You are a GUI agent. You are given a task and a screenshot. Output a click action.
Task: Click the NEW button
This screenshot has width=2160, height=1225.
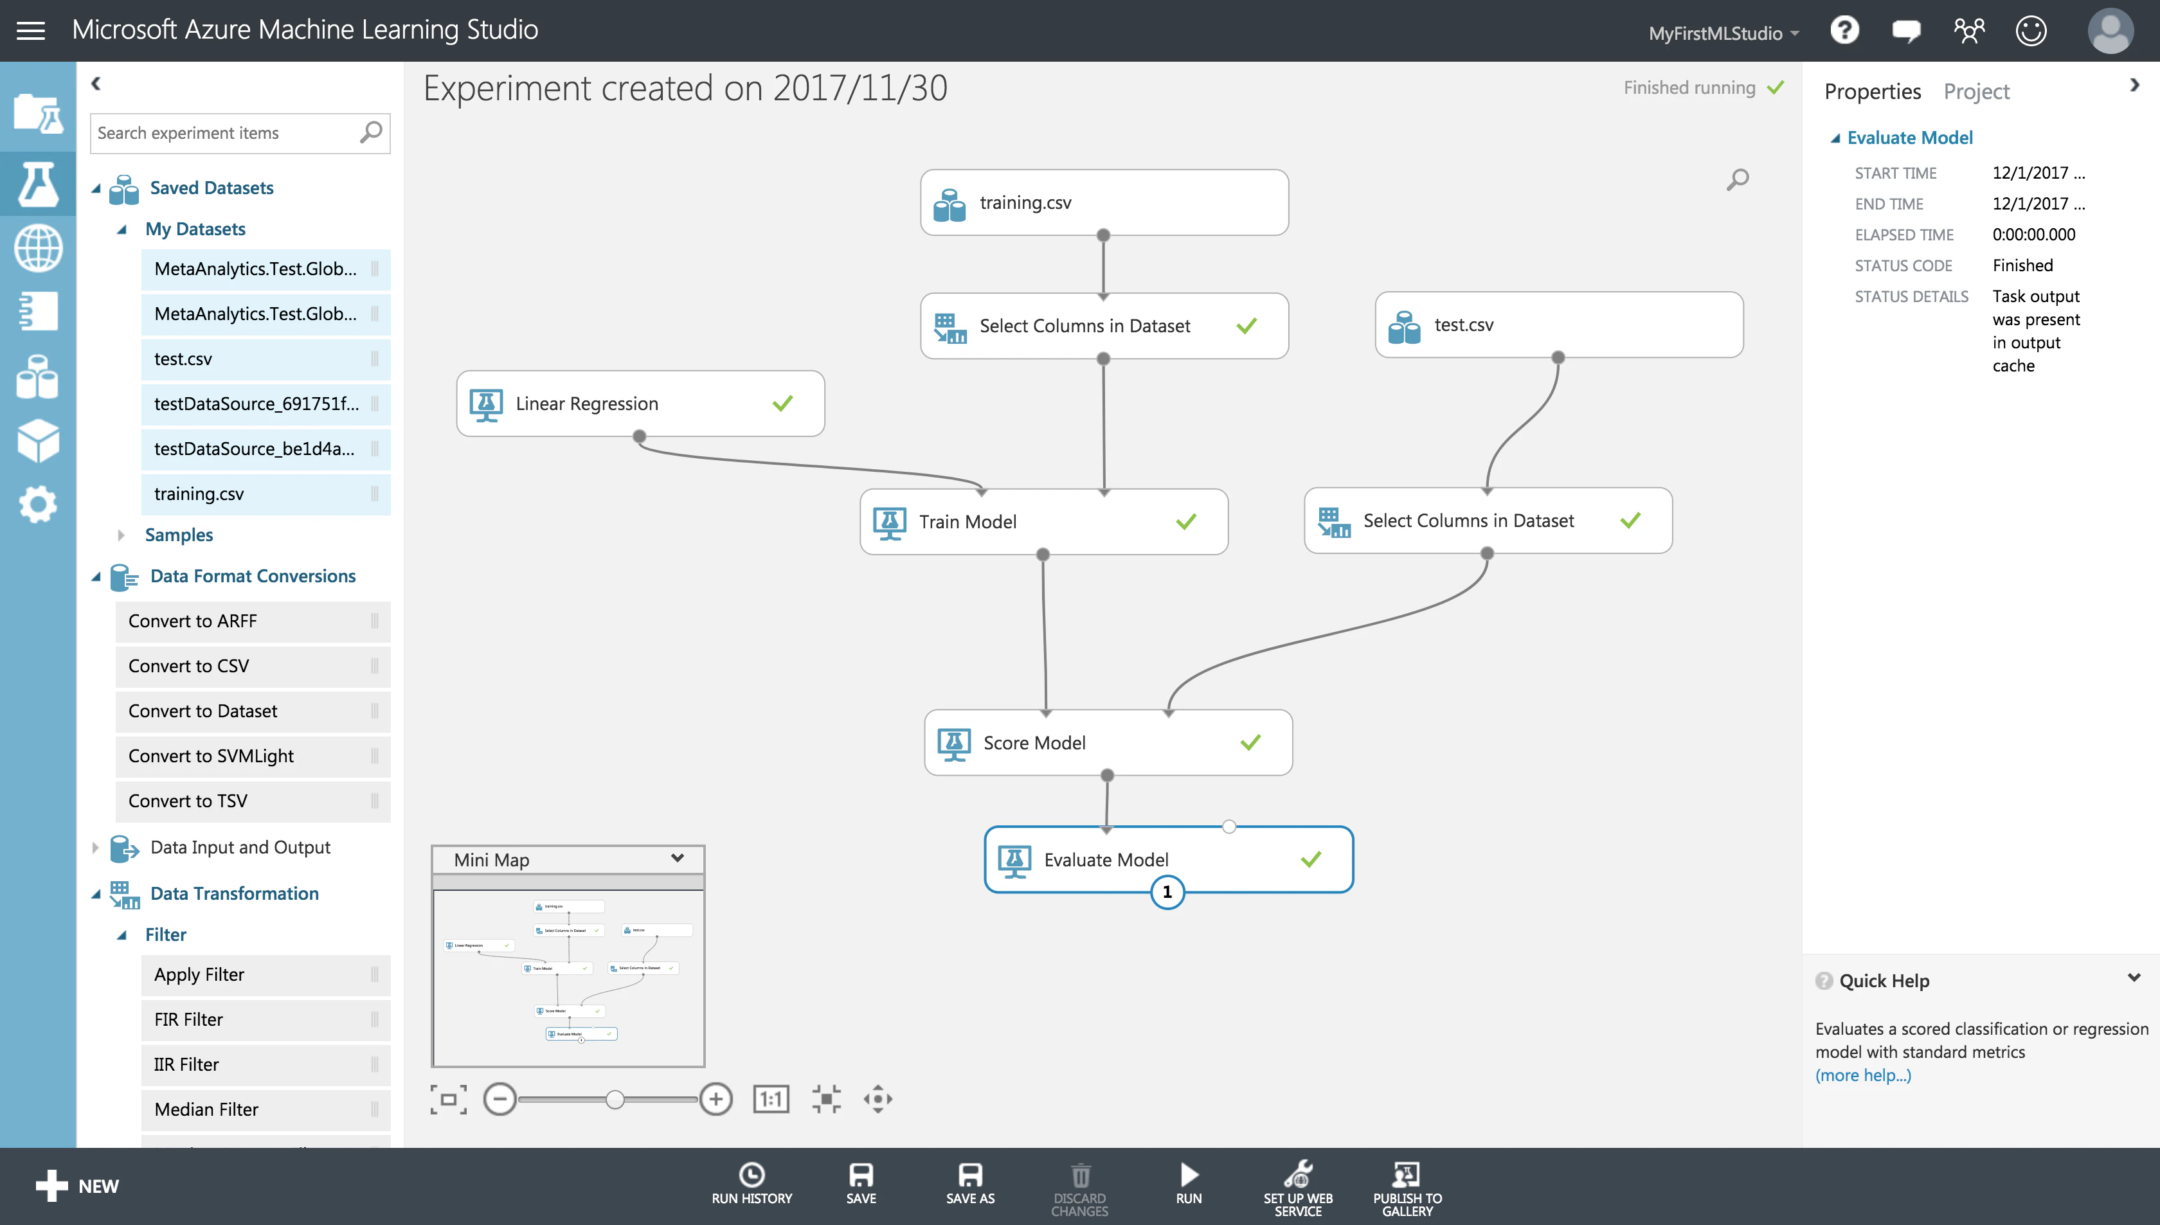click(x=77, y=1186)
